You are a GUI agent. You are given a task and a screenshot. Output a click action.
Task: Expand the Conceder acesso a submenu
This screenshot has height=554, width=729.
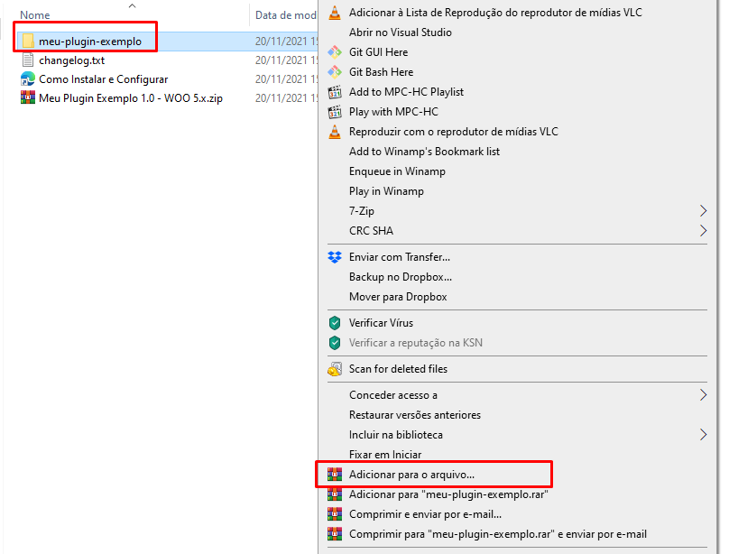click(704, 395)
